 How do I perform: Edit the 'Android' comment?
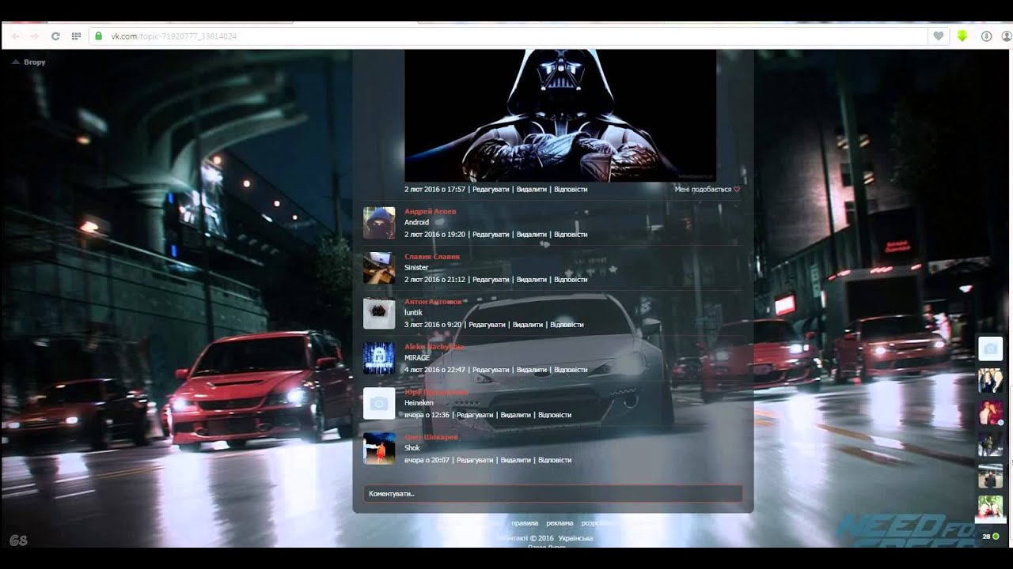(491, 235)
